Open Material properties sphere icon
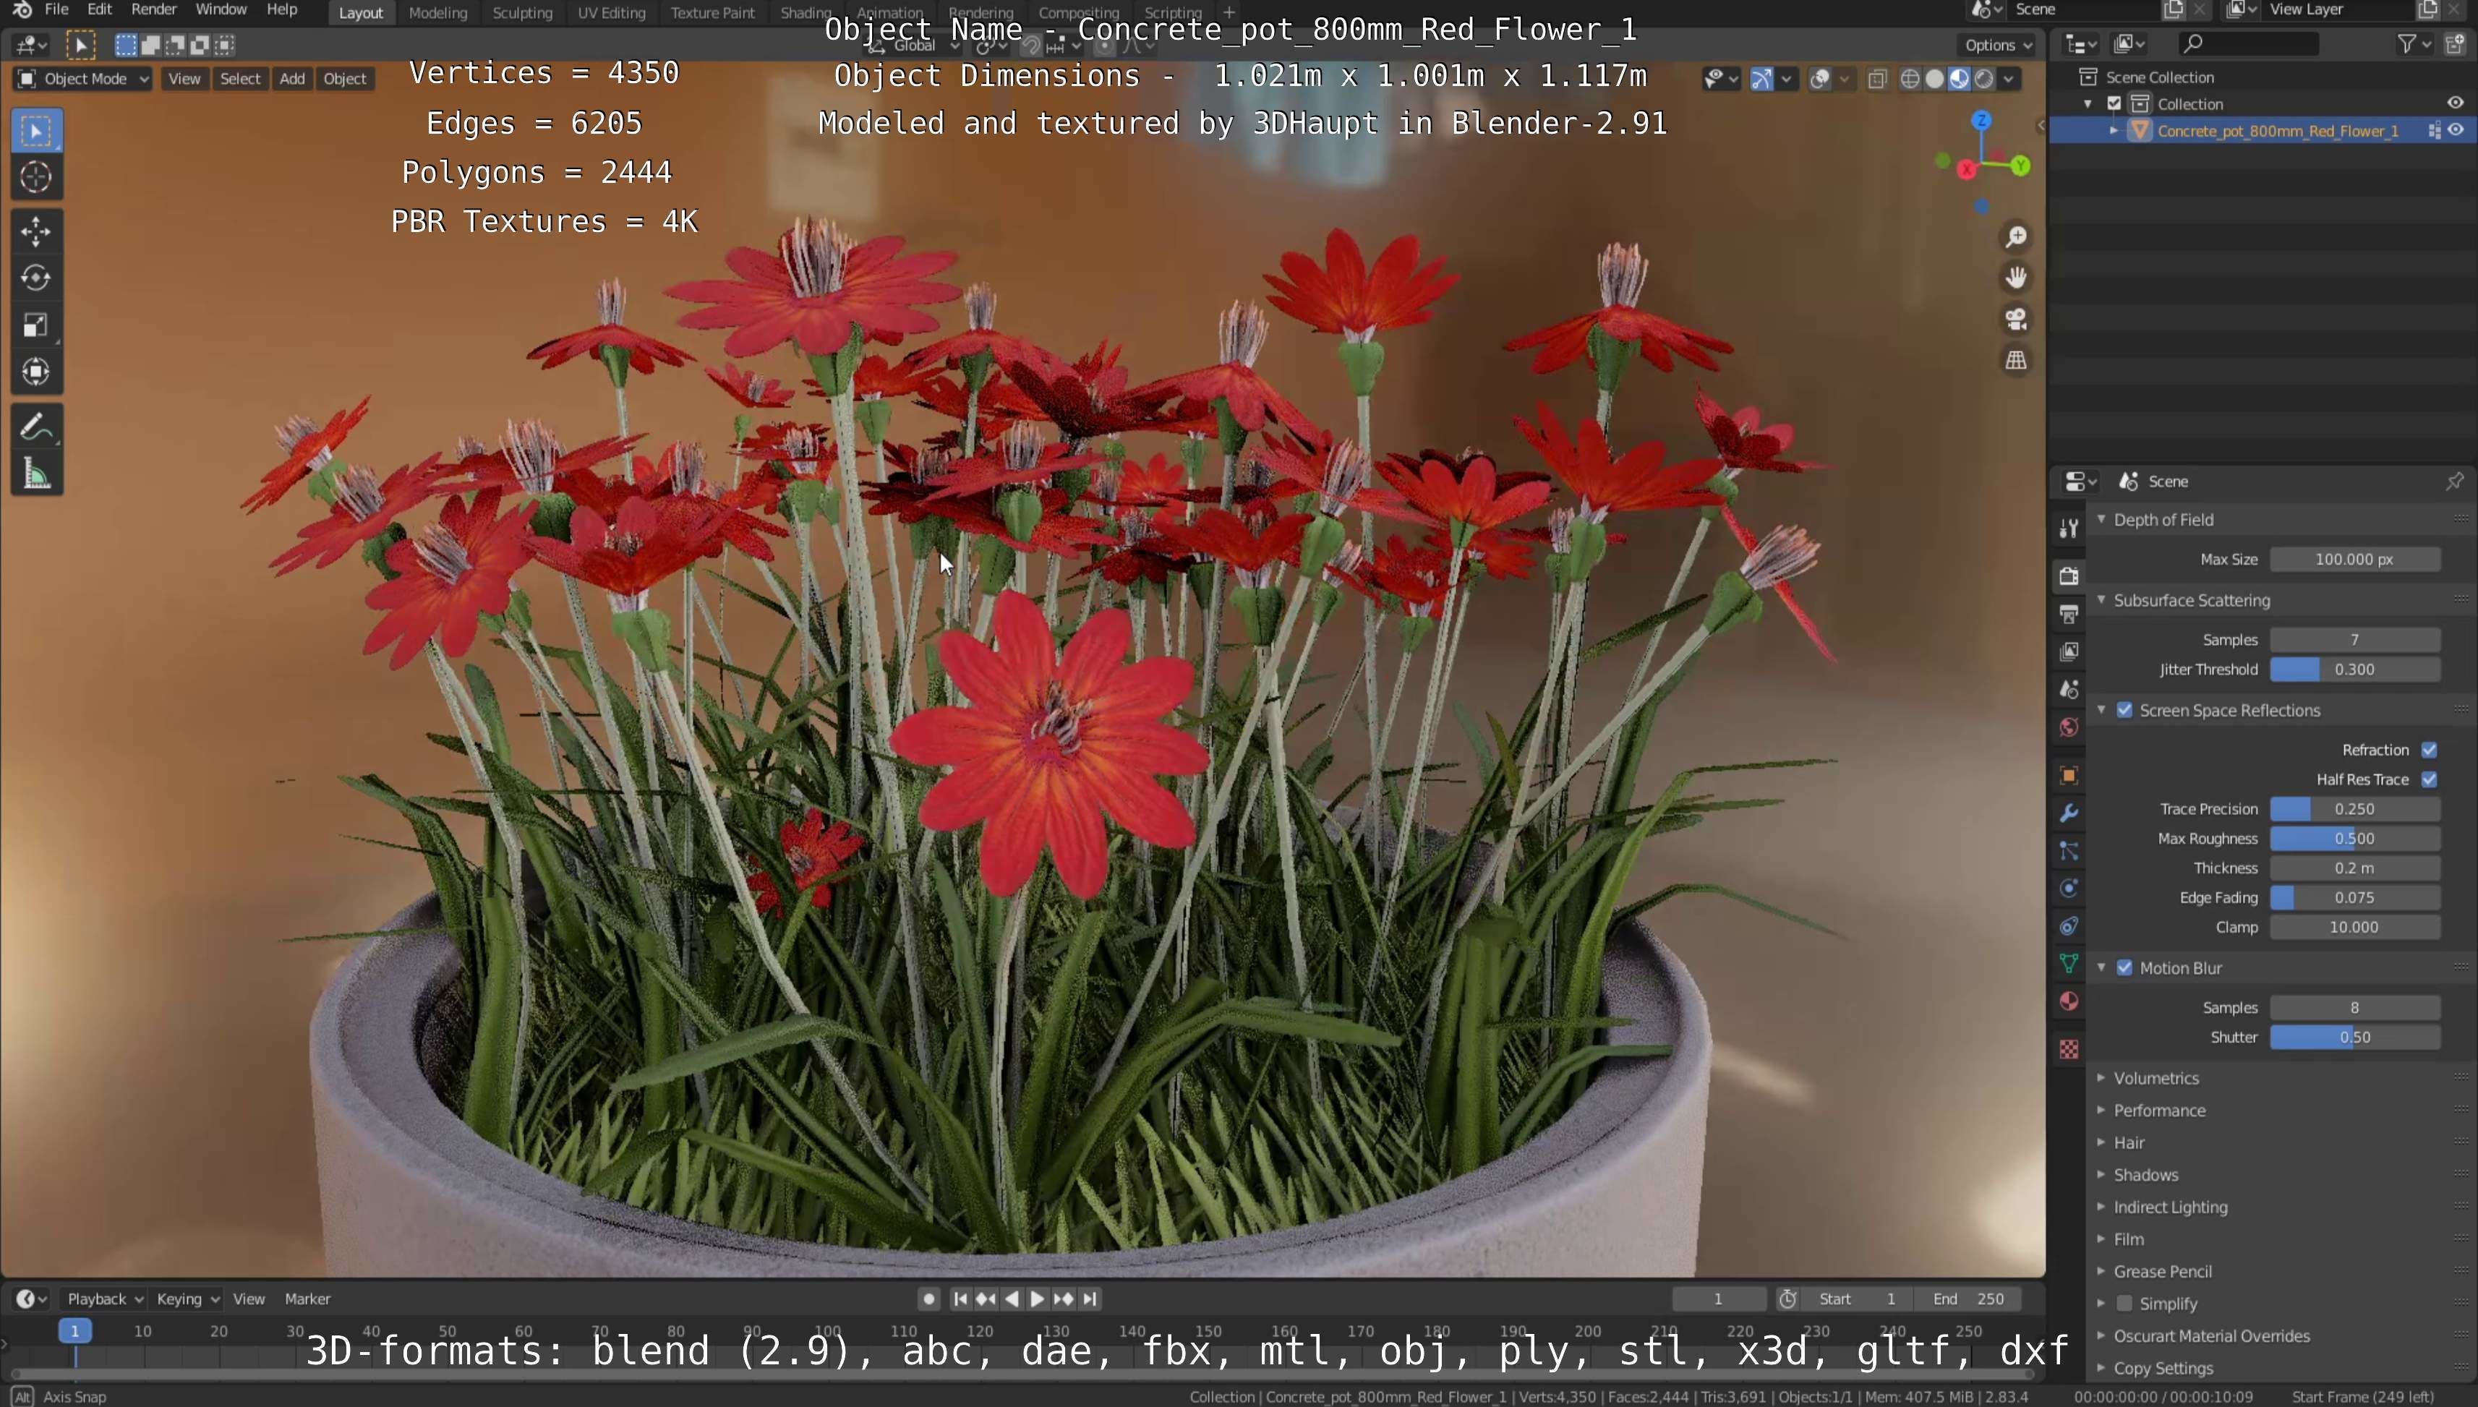Image resolution: width=2478 pixels, height=1407 pixels. coord(2069,1001)
